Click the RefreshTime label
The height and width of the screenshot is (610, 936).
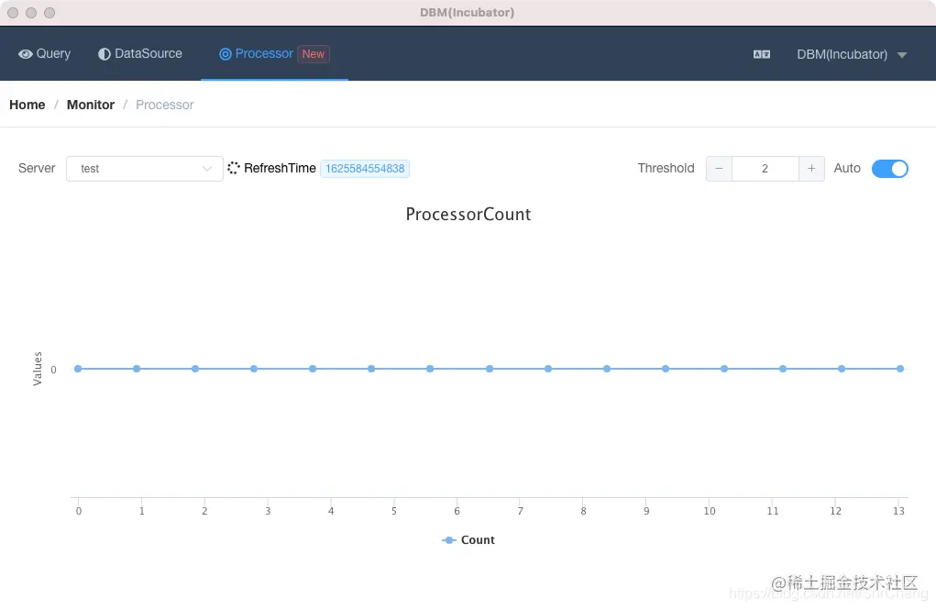click(x=280, y=168)
